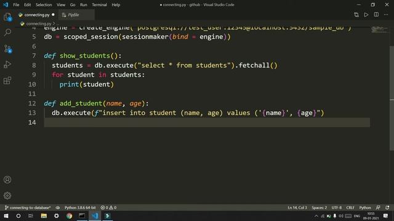
Task: Split the editor to the right
Action: [376, 15]
